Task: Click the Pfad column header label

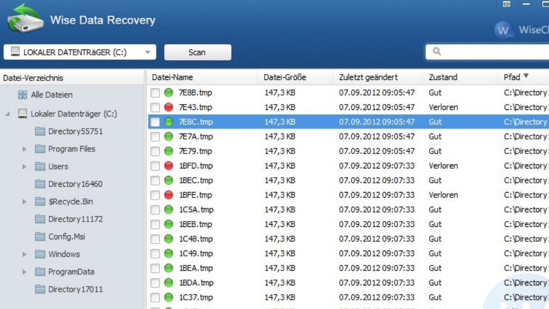Action: (x=512, y=77)
